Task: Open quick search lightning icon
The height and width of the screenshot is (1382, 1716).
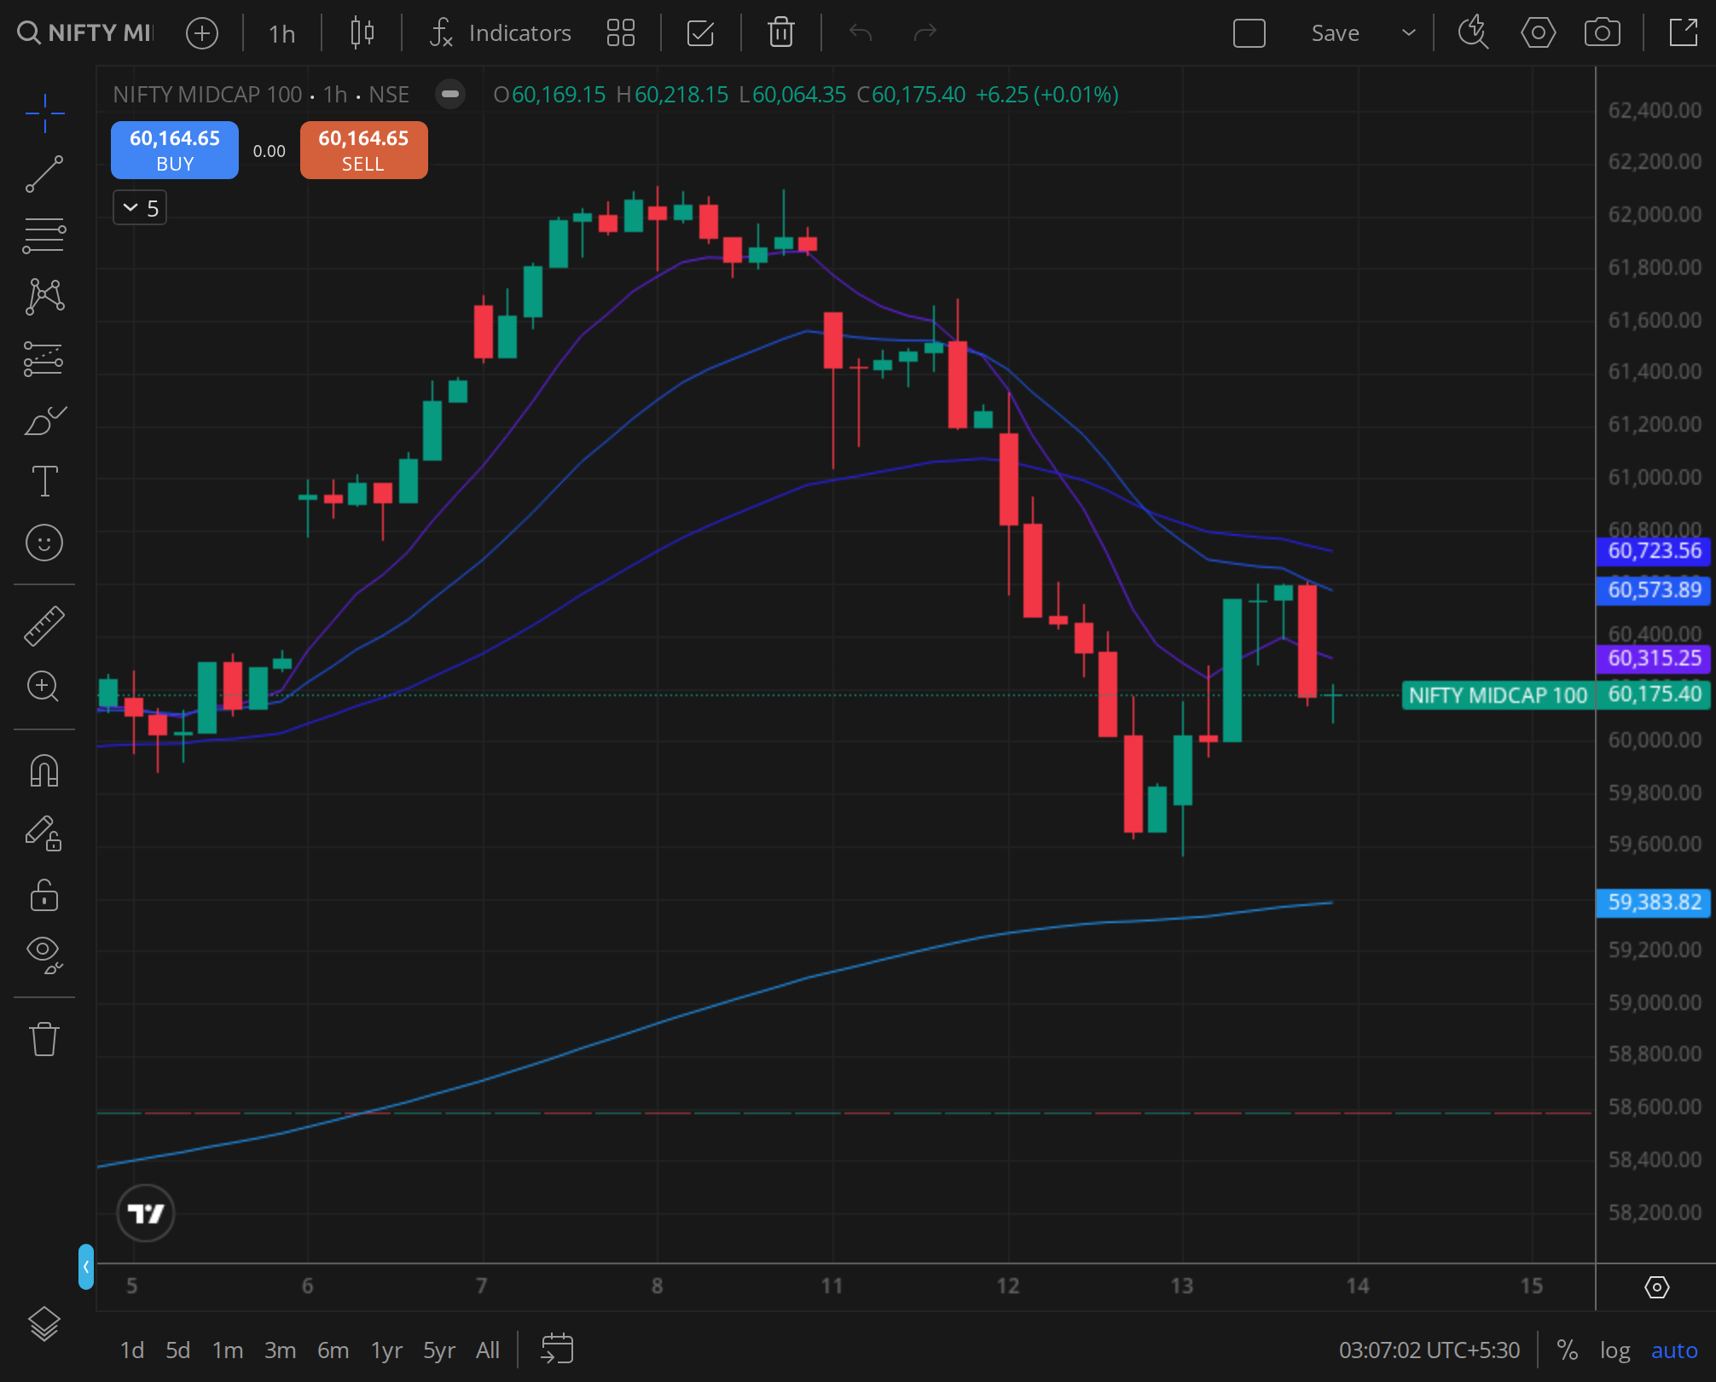Action: (x=1473, y=33)
